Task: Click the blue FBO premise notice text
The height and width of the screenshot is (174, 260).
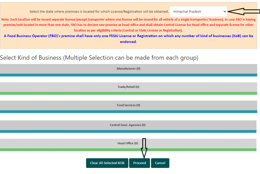Action: coord(129,39)
